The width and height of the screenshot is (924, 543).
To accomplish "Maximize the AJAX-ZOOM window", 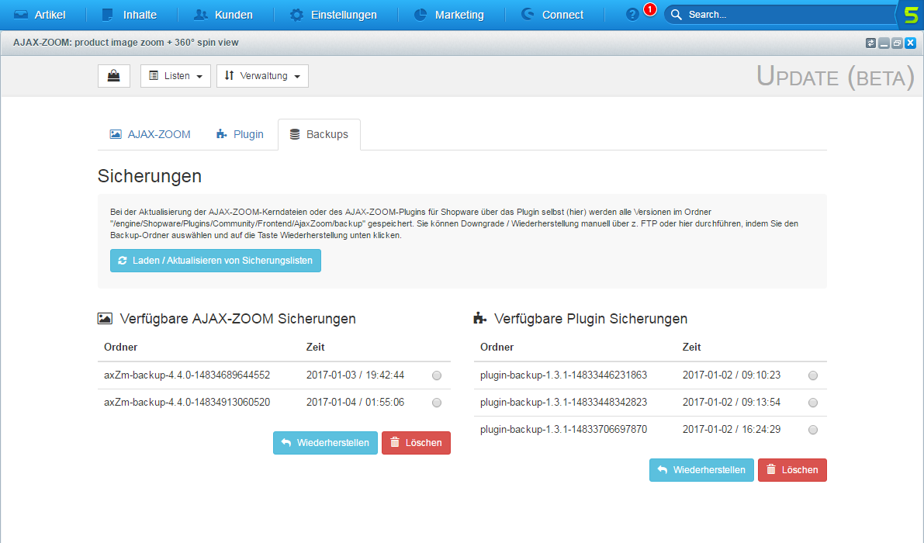I will [897, 43].
